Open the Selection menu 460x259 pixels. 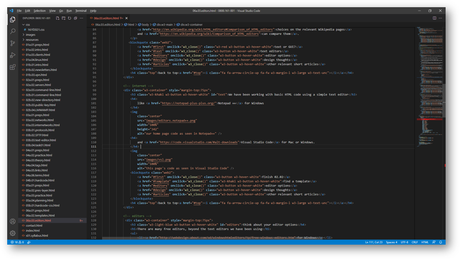39,11
